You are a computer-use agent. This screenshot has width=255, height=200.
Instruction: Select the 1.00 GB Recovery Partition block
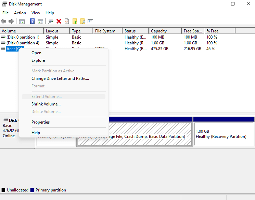[224, 132]
